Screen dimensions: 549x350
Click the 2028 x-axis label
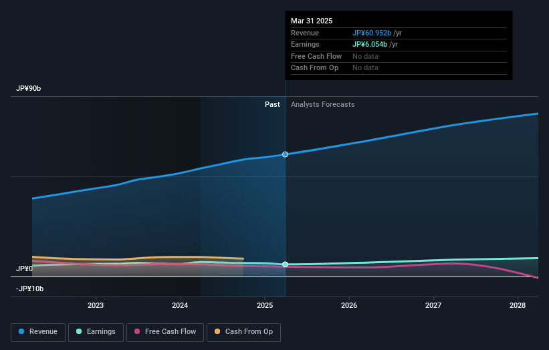pyautogui.click(x=518, y=306)
